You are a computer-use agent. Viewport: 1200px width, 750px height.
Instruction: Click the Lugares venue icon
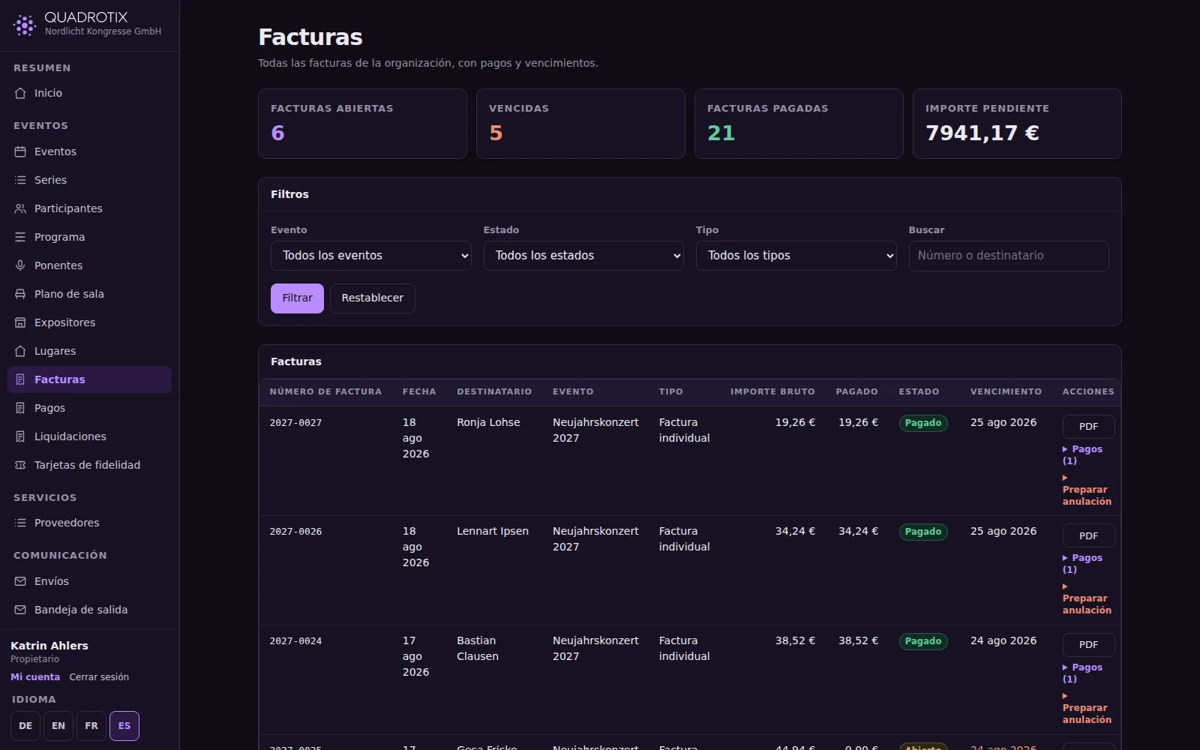(x=20, y=351)
